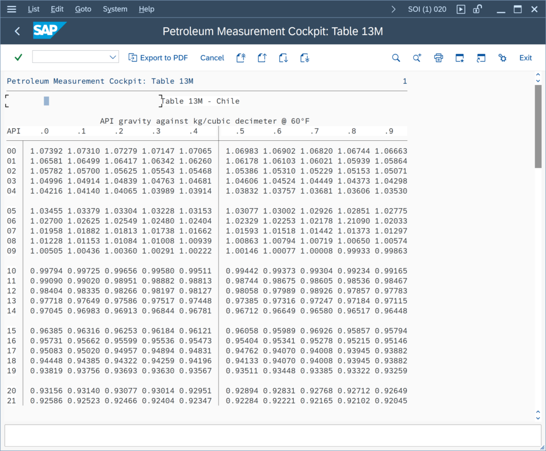Open Customize Local Layout gear icon
This screenshot has width=546, height=451.
click(502, 58)
